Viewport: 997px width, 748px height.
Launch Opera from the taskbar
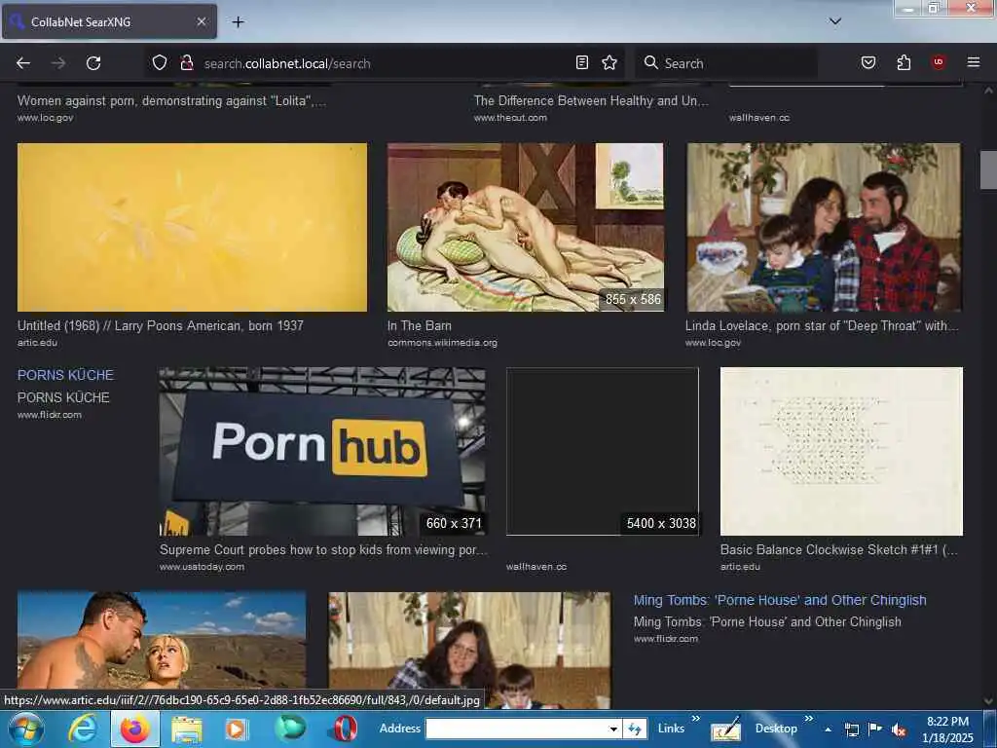coord(344,729)
